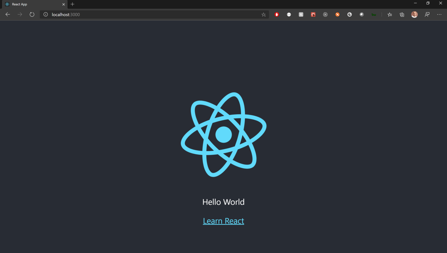Click the browser profile avatar
Screen dimensions: 447x253
click(x=414, y=14)
